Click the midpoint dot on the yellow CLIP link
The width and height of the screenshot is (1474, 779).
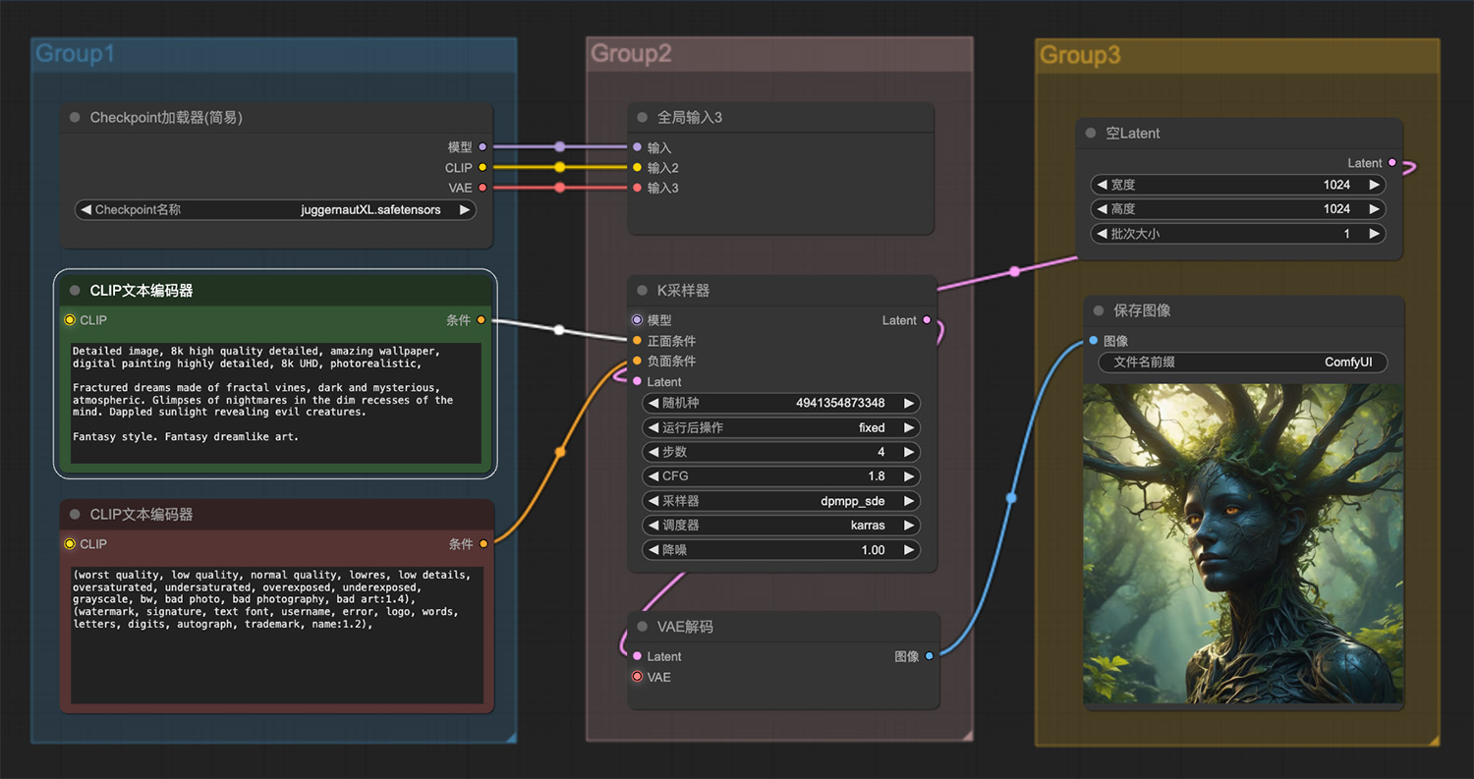coord(560,168)
